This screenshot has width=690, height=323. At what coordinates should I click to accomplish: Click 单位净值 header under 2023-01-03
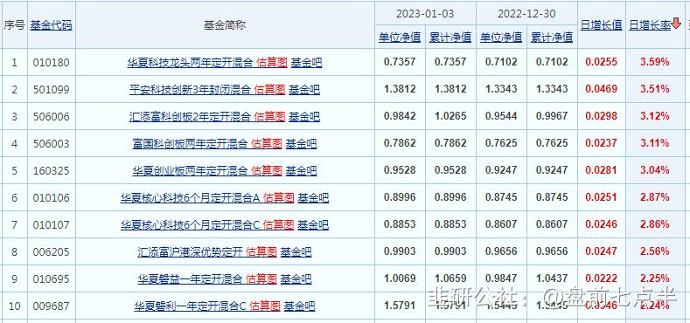point(400,38)
